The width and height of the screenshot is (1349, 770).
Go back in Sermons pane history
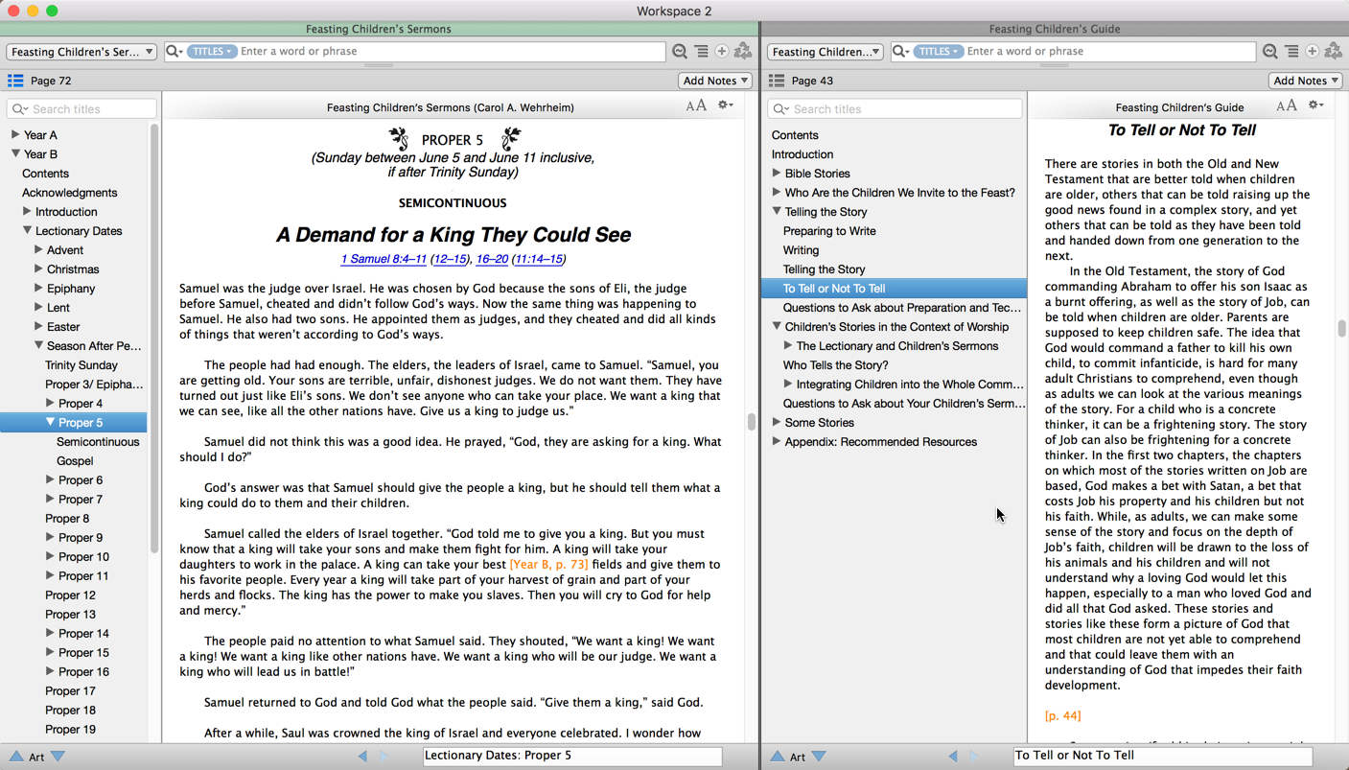(362, 757)
